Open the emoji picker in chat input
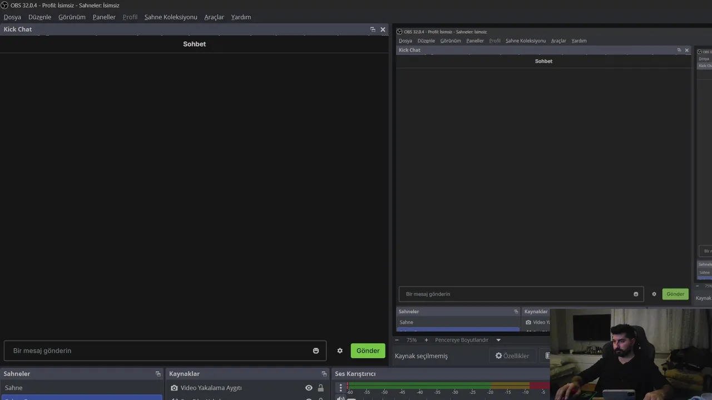The height and width of the screenshot is (400, 712). click(x=316, y=351)
